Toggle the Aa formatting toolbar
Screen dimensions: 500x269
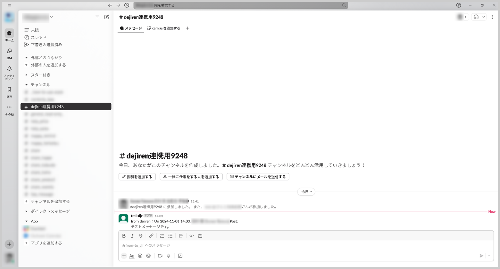(x=132, y=256)
